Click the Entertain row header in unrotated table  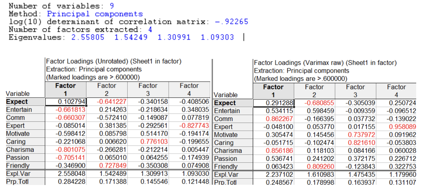25,110
